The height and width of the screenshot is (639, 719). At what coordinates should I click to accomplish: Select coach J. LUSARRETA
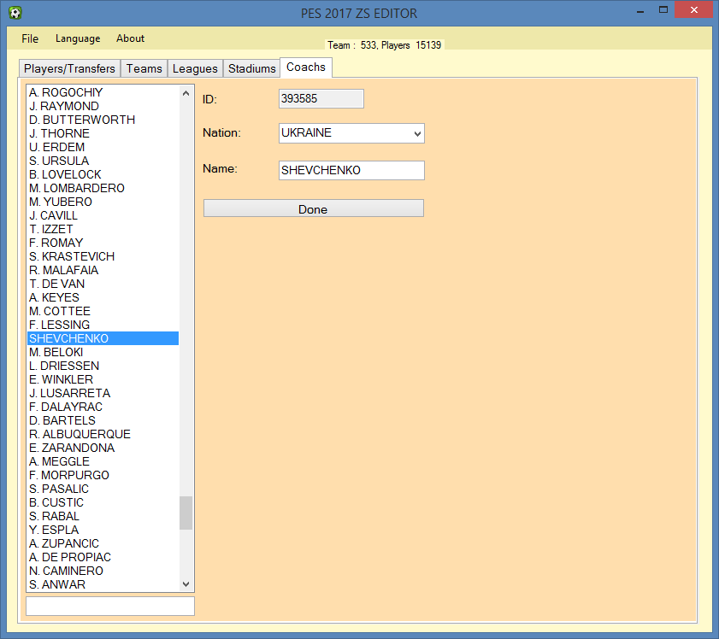(x=103, y=394)
